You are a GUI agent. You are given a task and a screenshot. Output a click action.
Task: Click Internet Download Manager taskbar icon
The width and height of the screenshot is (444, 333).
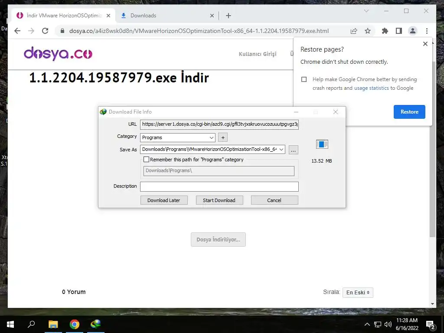click(96, 324)
